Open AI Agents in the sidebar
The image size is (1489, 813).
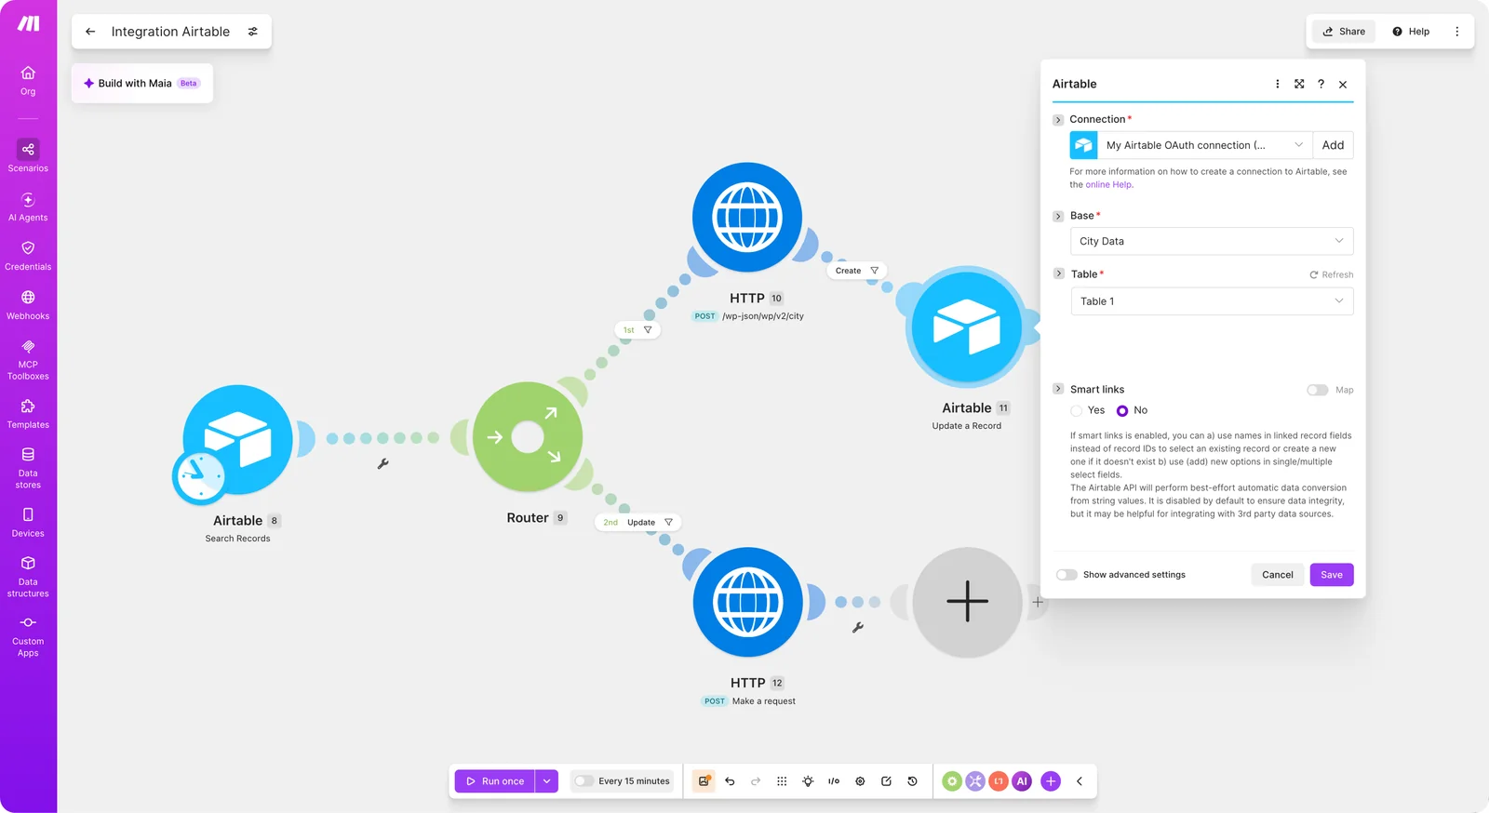click(28, 207)
